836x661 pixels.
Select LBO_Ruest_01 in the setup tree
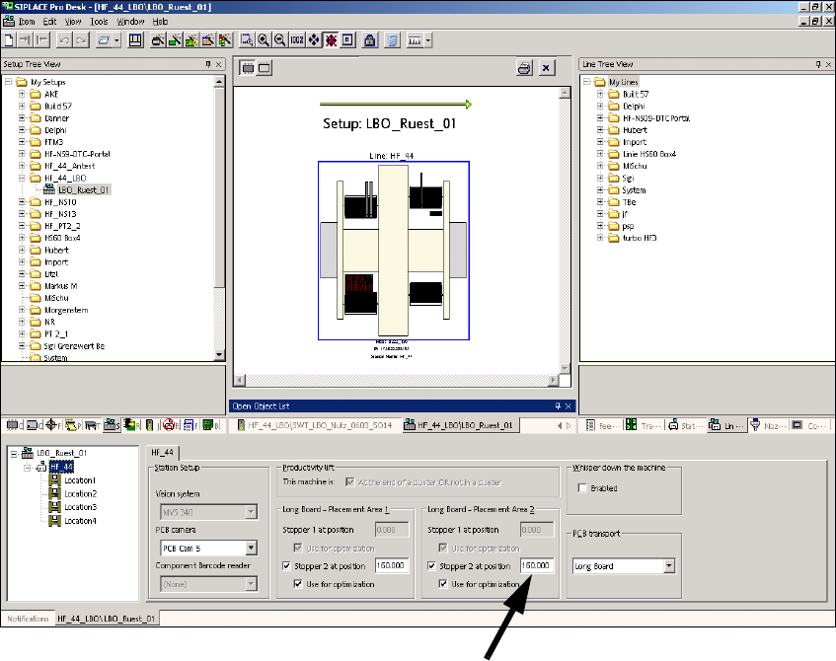pos(83,189)
